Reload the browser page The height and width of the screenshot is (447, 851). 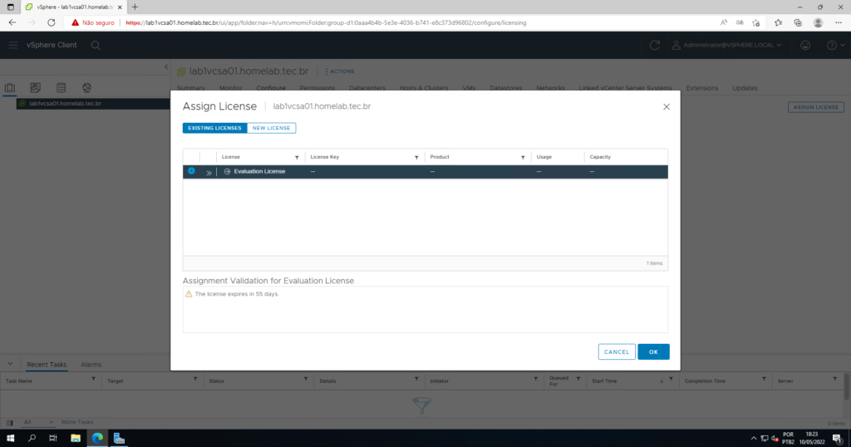[x=51, y=22]
